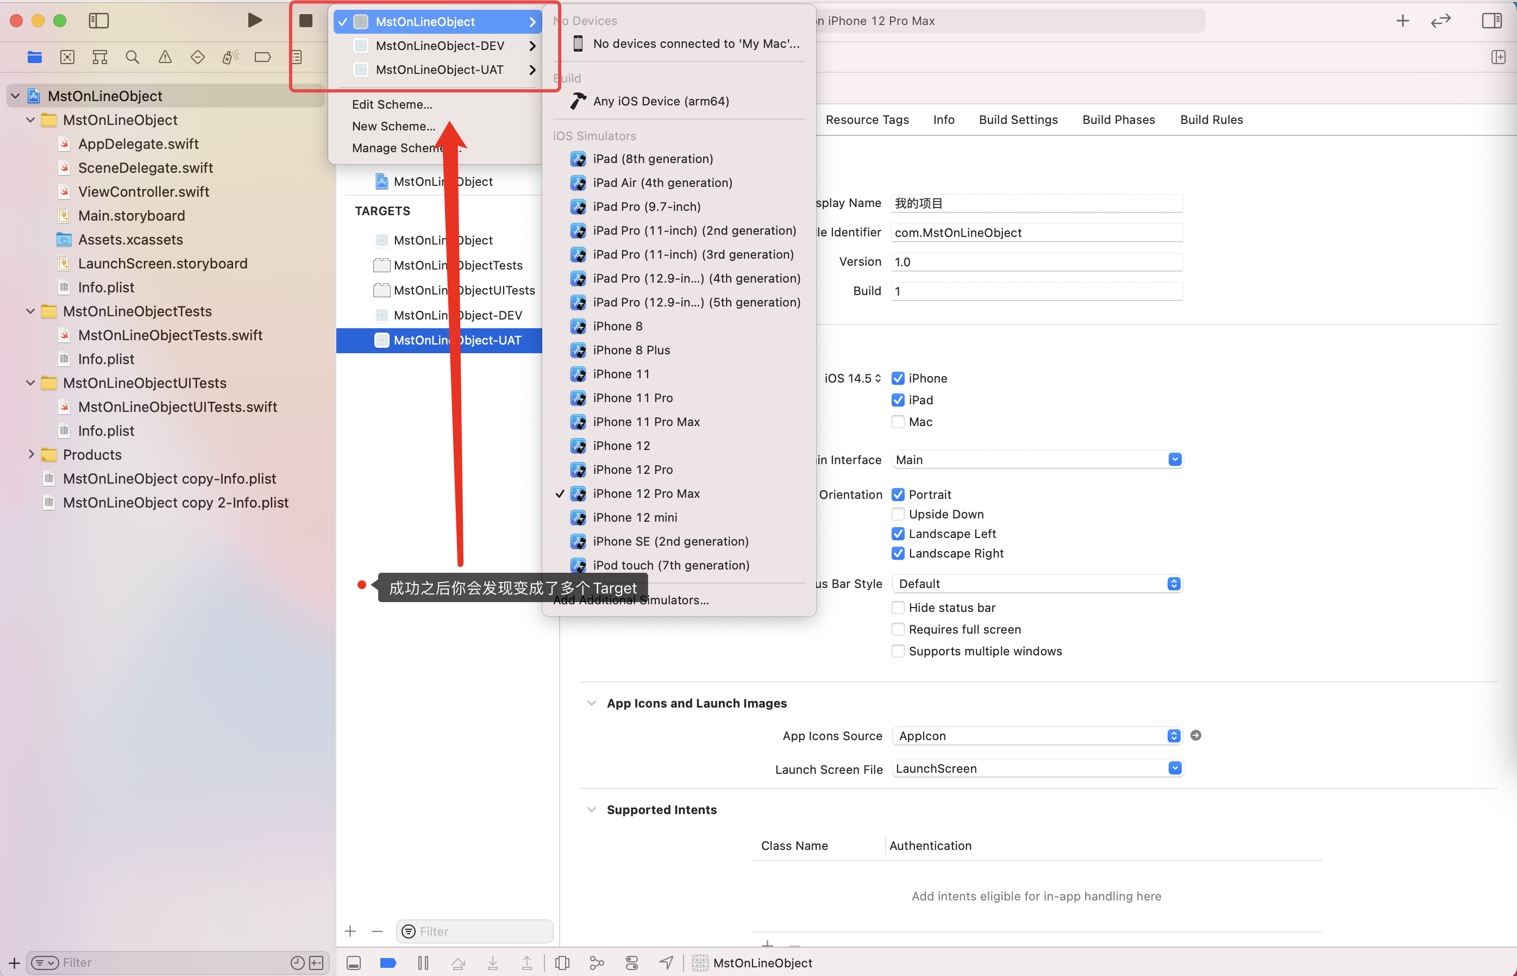Image resolution: width=1517 pixels, height=976 pixels.
Task: Collapse the MstOnLineObjectTests folder
Action: click(x=30, y=311)
